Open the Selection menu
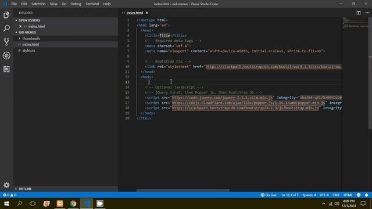372x209 pixels. [x=38, y=4]
